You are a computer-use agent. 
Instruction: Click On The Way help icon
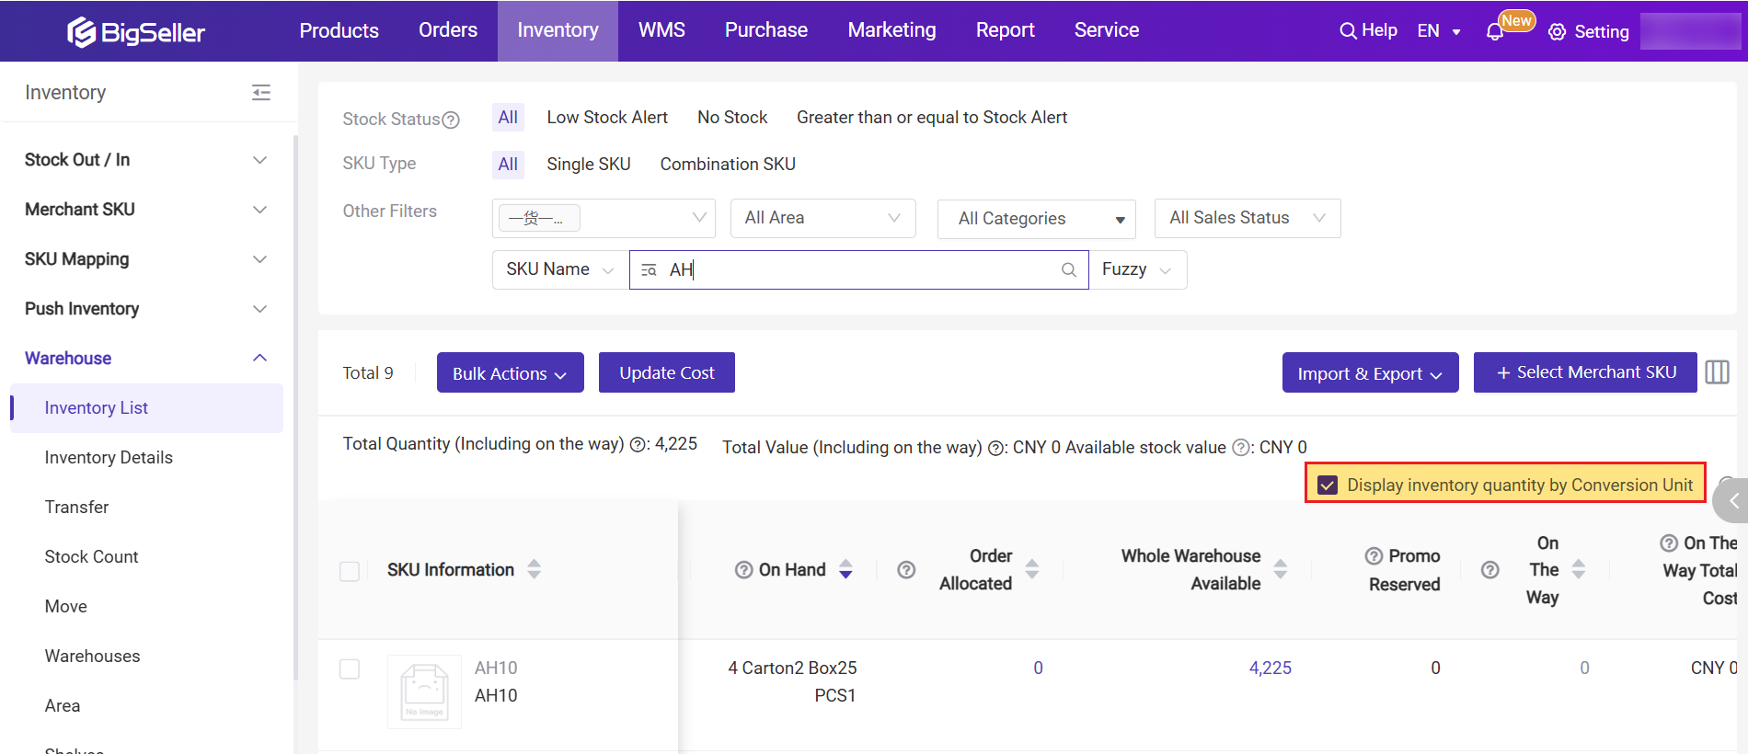[x=1490, y=570]
